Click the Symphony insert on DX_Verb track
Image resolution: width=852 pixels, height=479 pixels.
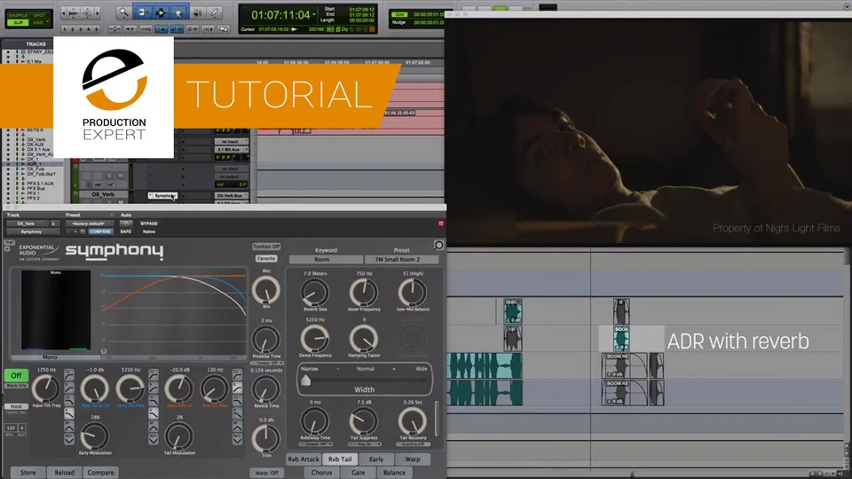point(162,195)
